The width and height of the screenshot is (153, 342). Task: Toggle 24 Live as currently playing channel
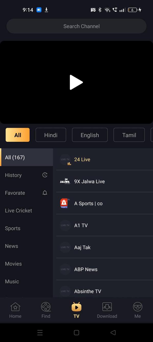click(x=82, y=159)
